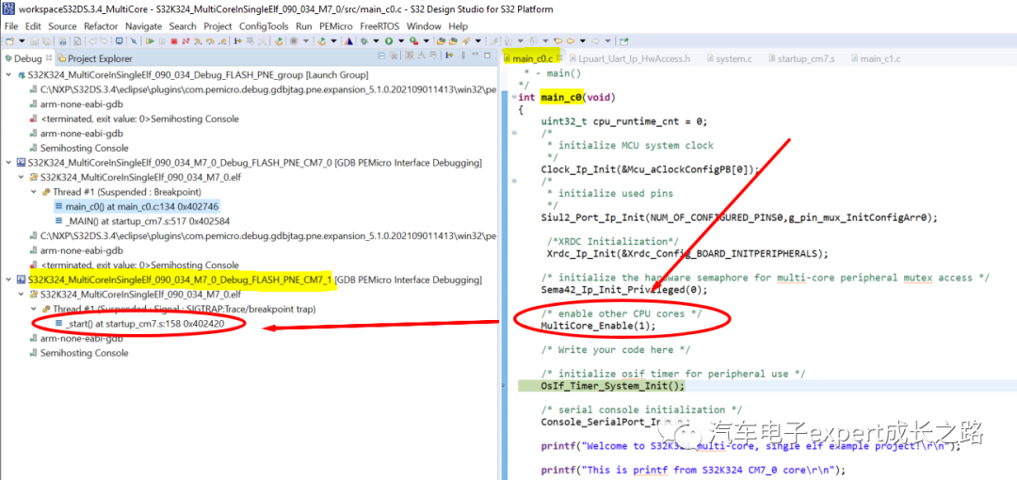Image resolution: width=1017 pixels, height=480 pixels.
Task: Click the Run External Tools icon
Action: [x=413, y=40]
